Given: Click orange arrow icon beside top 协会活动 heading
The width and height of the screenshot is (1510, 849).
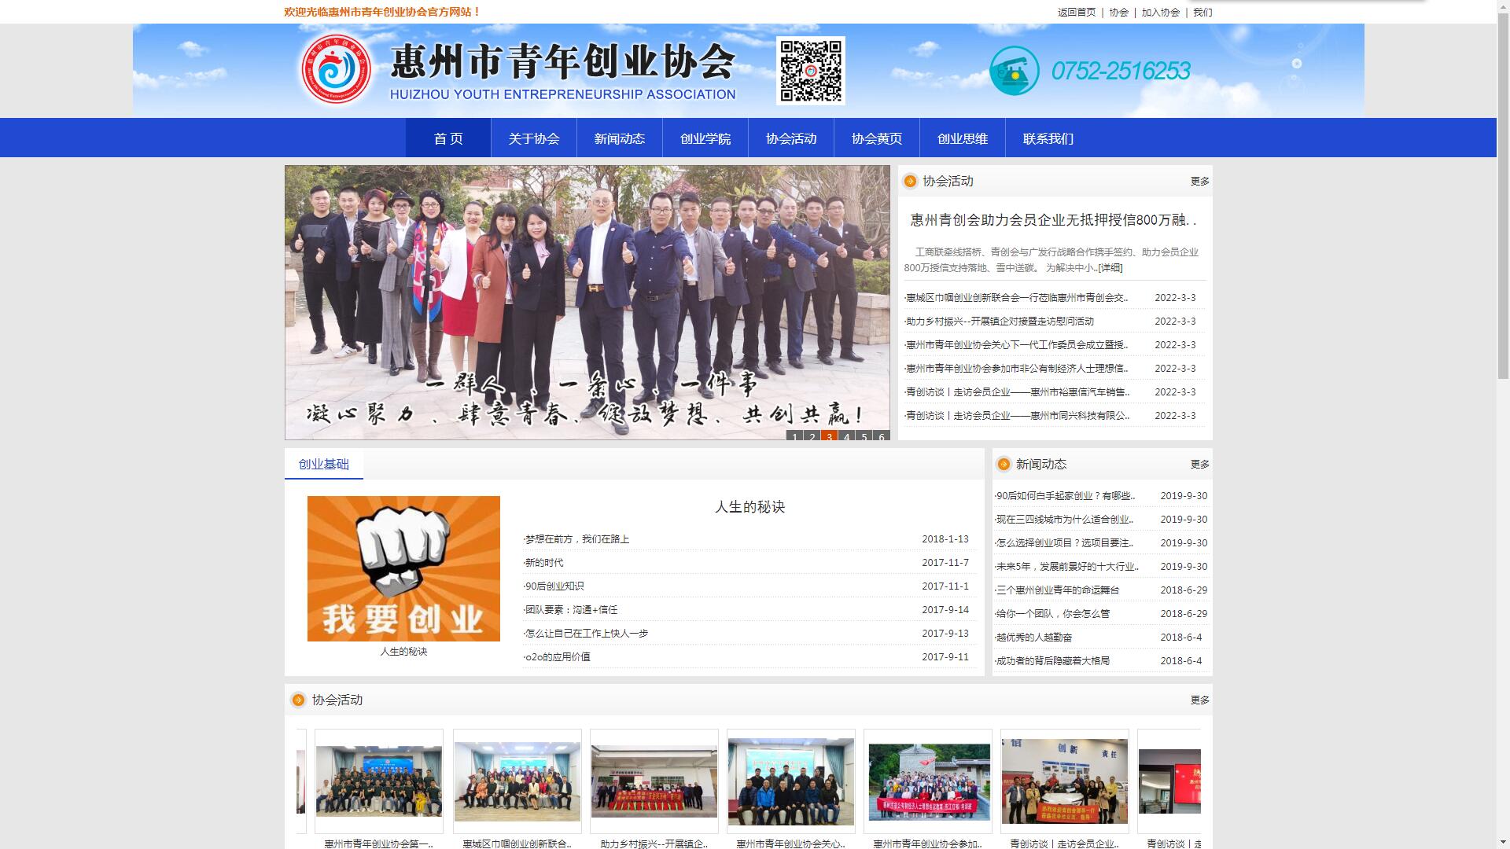Looking at the screenshot, I should point(910,182).
